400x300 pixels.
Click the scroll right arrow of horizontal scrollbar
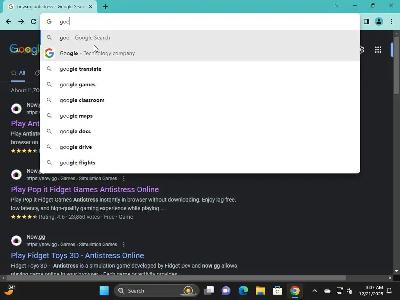(x=390, y=278)
